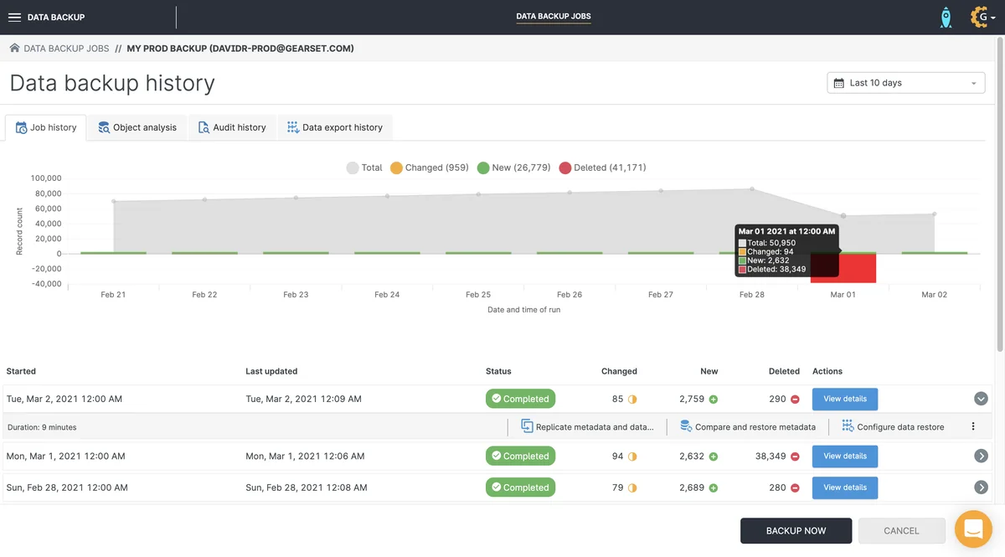Click the Audit history tab icon

204,127
